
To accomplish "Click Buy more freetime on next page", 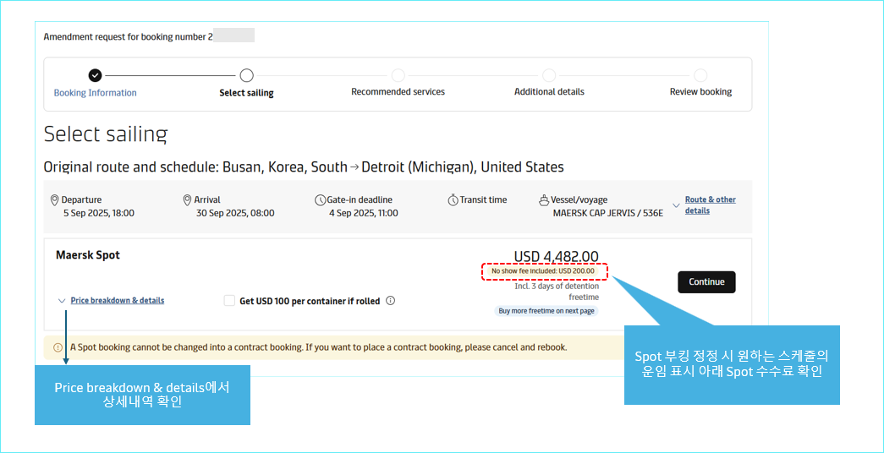I will (x=546, y=311).
